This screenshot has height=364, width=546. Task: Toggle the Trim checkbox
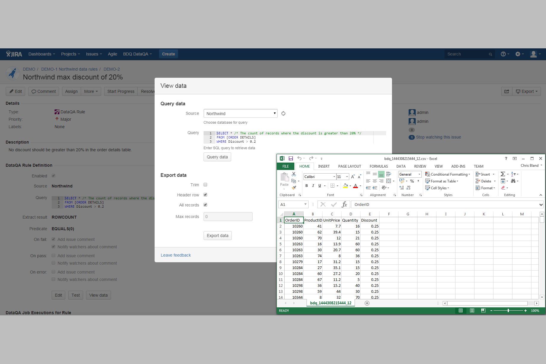(205, 185)
